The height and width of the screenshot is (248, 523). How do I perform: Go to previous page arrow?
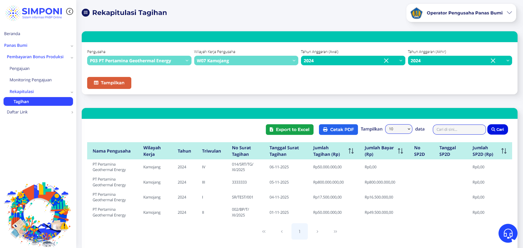click(x=282, y=231)
